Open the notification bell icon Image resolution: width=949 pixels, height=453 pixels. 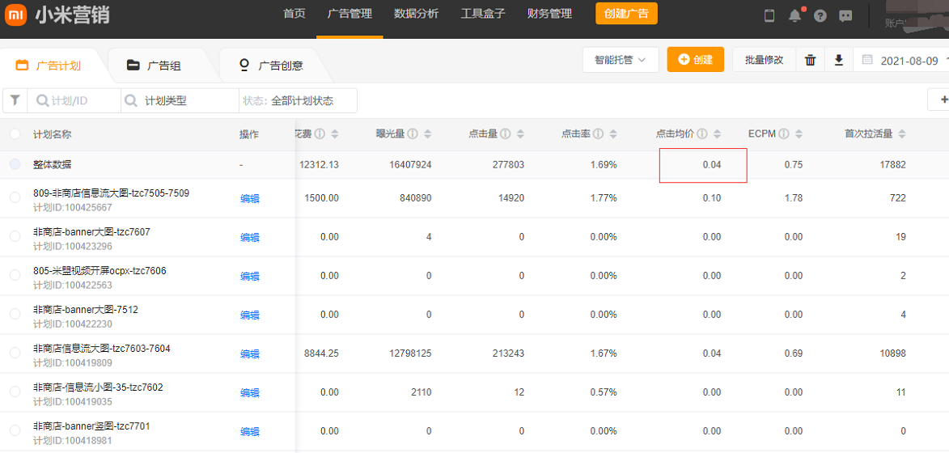tap(794, 15)
